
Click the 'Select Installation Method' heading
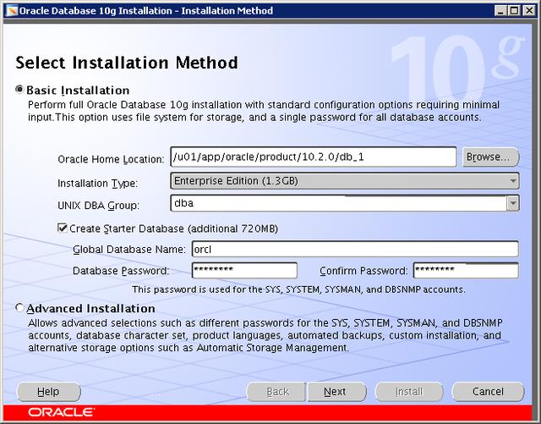[x=127, y=63]
